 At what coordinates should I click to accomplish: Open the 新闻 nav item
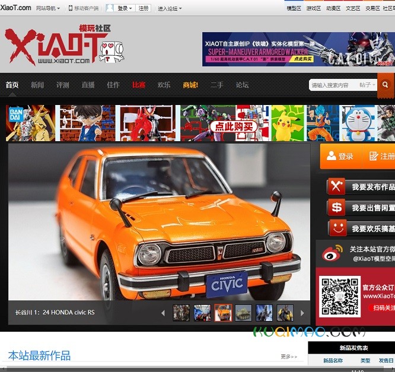coord(37,85)
